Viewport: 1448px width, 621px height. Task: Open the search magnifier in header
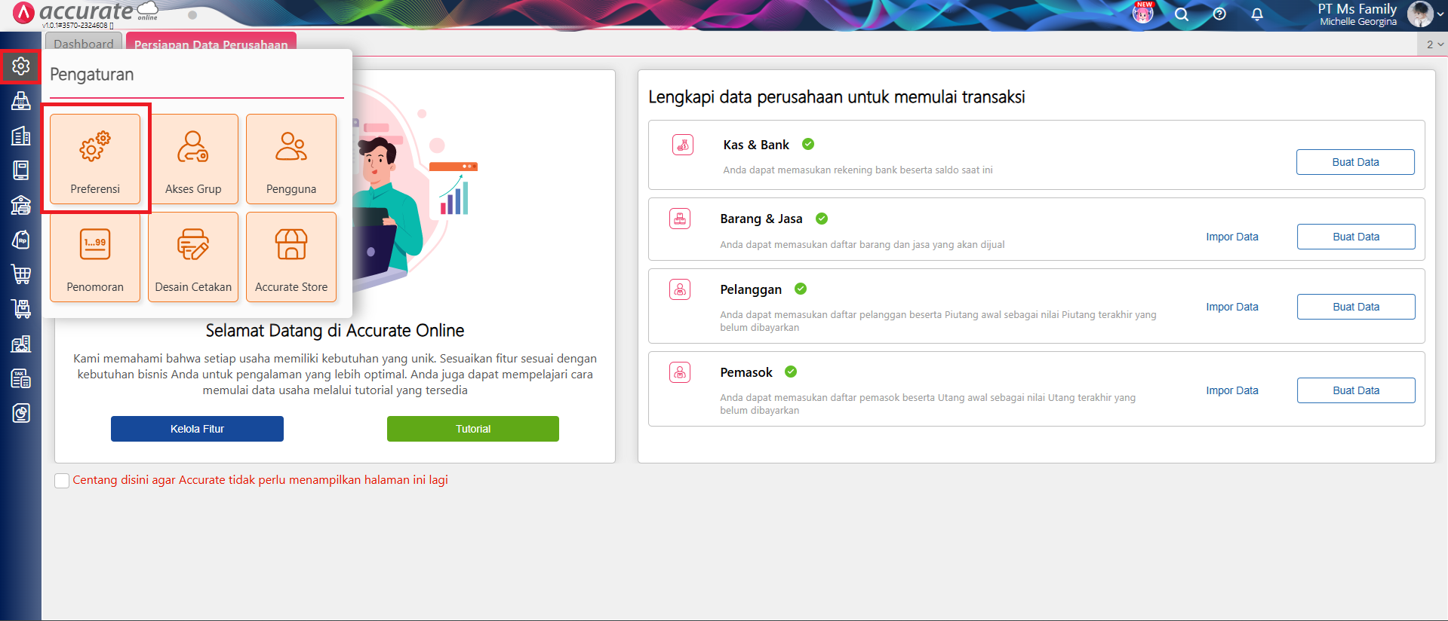point(1182,14)
